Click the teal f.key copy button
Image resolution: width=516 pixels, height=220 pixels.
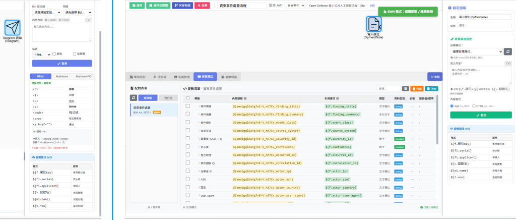tap(431, 89)
